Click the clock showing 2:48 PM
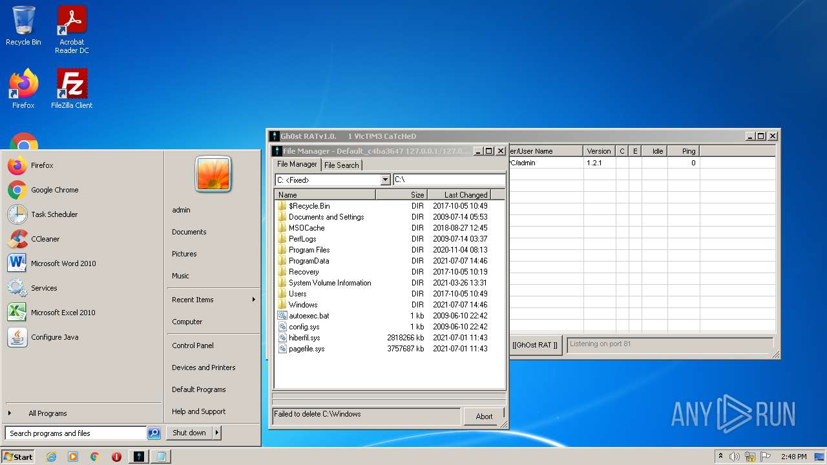The width and height of the screenshot is (827, 465). pyautogui.click(x=793, y=457)
